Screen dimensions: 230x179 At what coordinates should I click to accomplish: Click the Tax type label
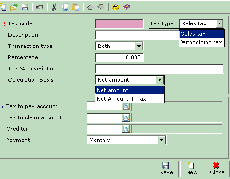click(162, 23)
